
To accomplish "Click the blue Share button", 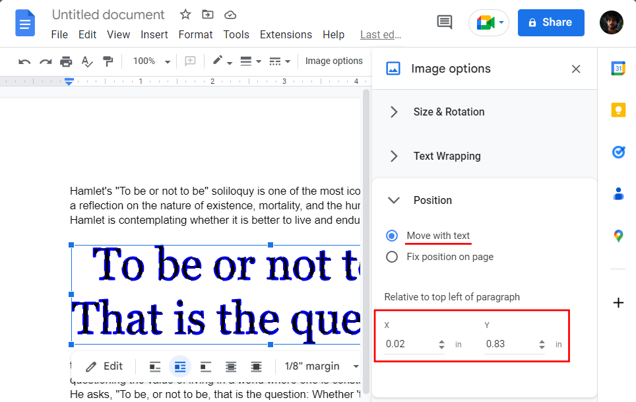I will coord(551,22).
